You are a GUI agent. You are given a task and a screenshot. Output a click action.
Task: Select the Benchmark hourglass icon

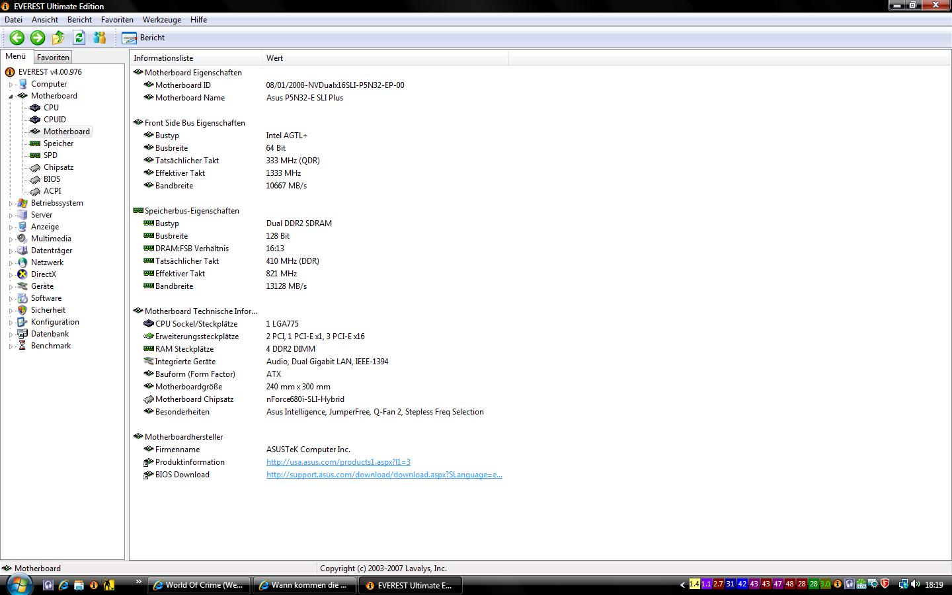(22, 346)
